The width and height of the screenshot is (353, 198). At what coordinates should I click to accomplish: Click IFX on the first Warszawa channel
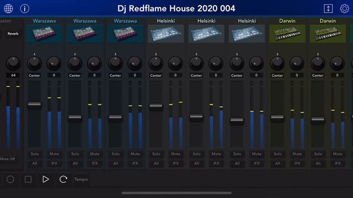54,163
